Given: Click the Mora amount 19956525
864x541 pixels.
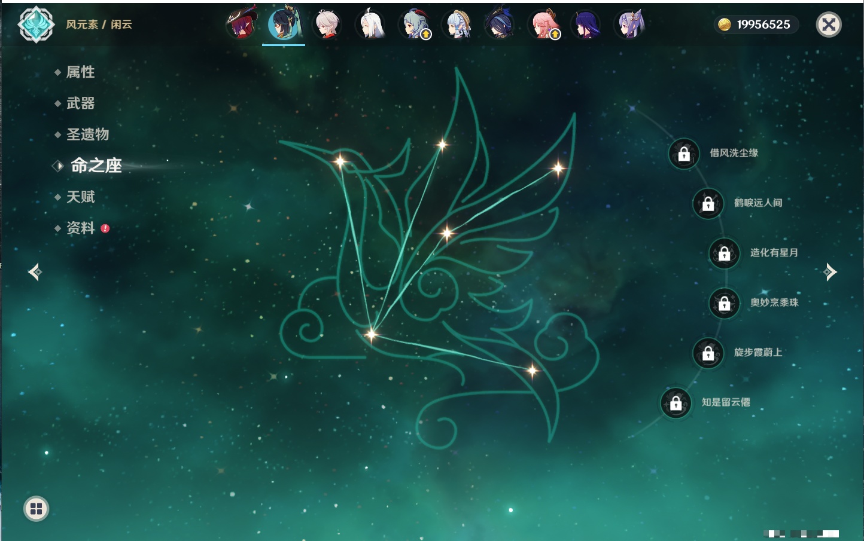Looking at the screenshot, I should (x=763, y=25).
